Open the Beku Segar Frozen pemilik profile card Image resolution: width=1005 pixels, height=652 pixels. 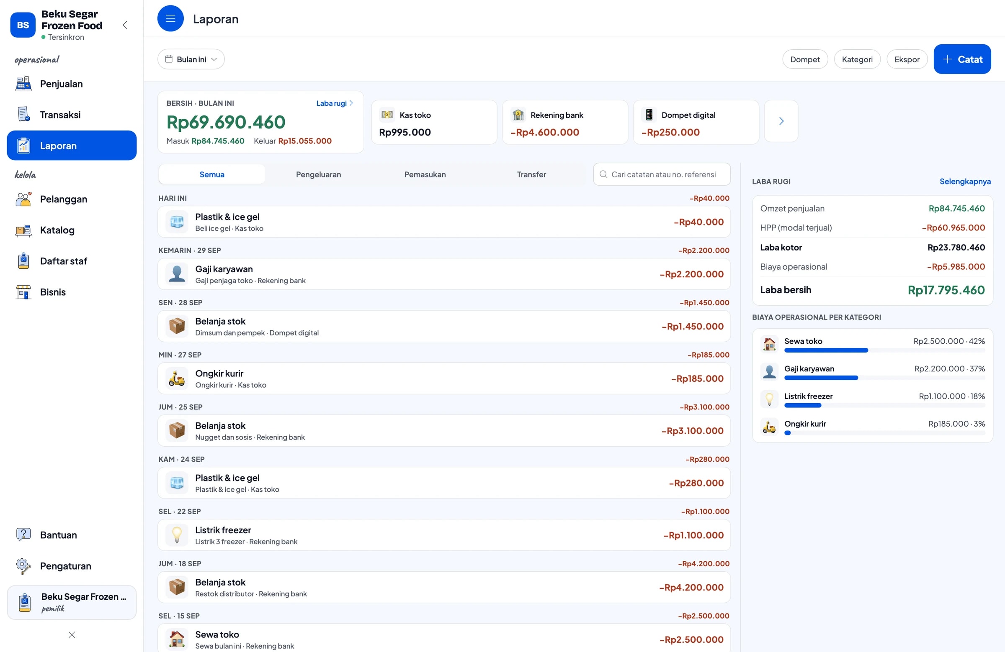click(71, 602)
